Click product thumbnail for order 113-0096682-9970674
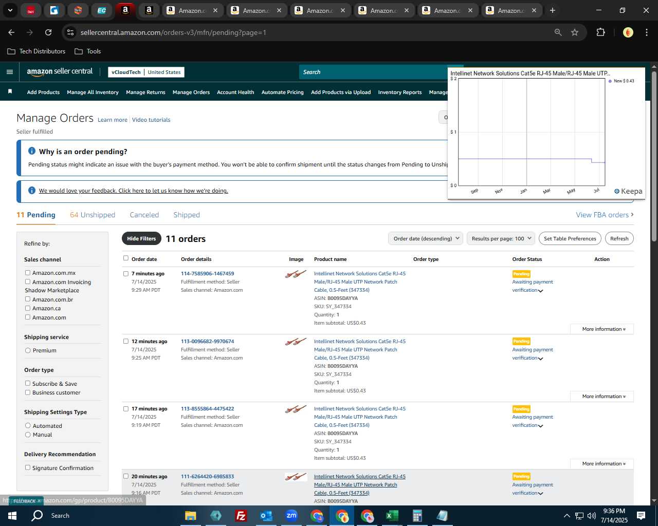 pos(296,342)
